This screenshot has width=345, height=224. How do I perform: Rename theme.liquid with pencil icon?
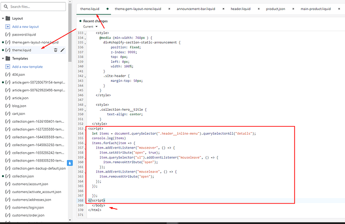click(x=62, y=50)
